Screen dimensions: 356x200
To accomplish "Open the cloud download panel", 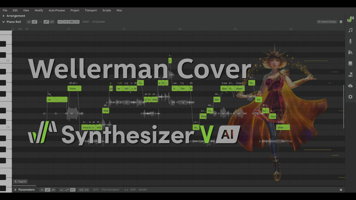I will 350,86.
